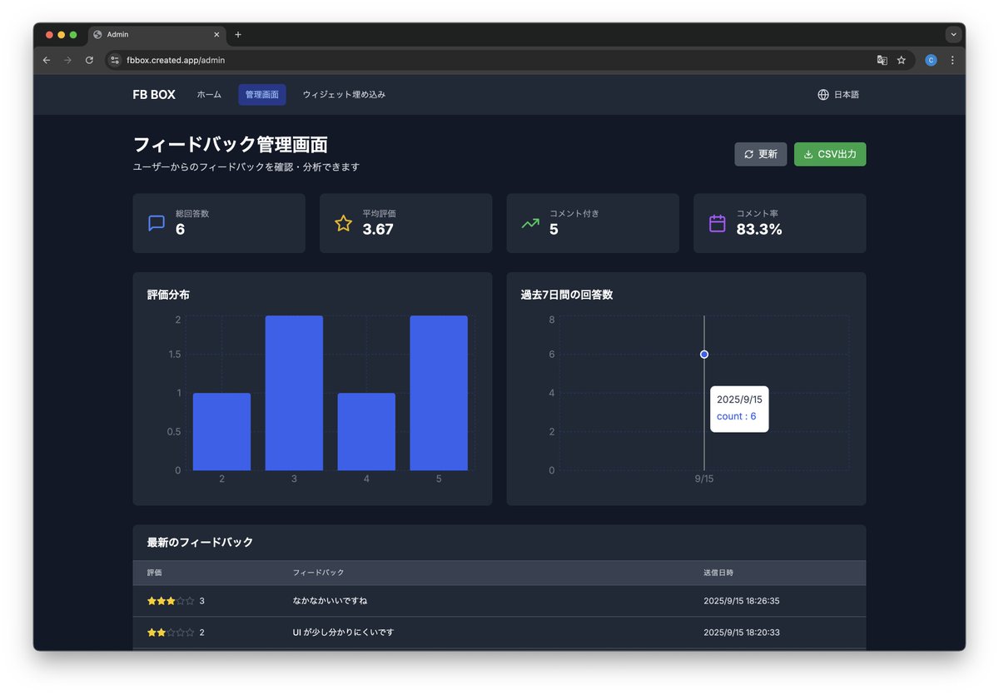This screenshot has height=695, width=999.
Task: Export data with CSV出力 button
Action: pos(830,154)
